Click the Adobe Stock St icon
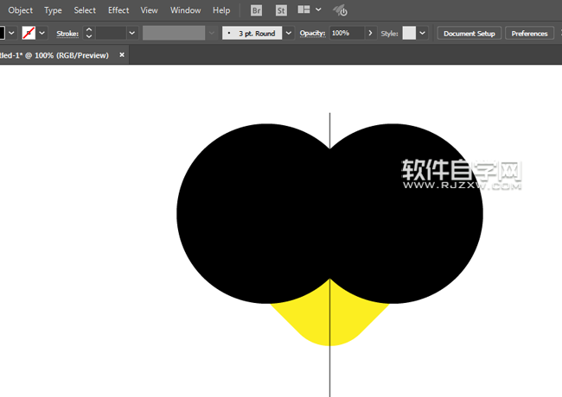The image size is (562, 397). (x=281, y=10)
